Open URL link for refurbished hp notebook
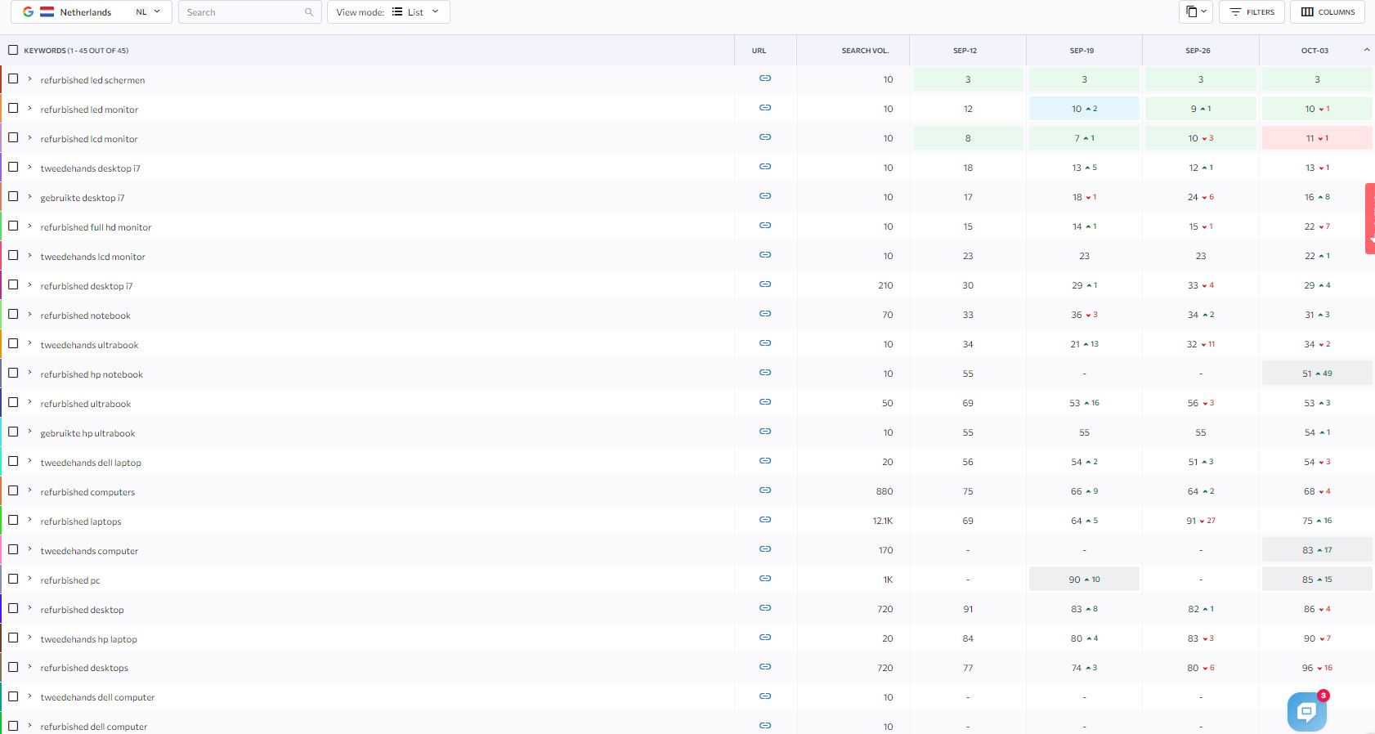The width and height of the screenshot is (1375, 734). pos(765,373)
